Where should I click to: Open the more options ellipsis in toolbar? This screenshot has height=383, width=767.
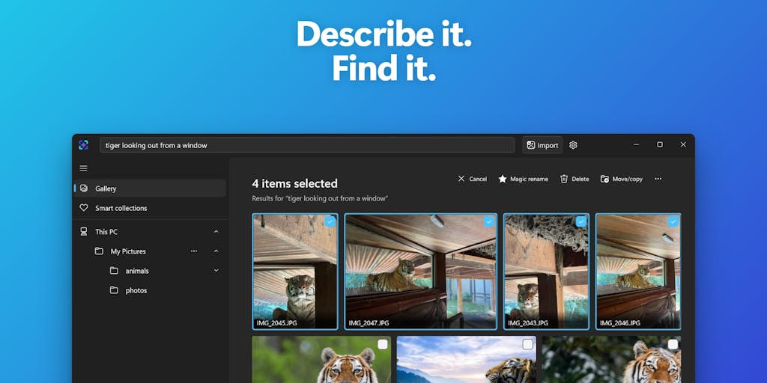(x=658, y=179)
